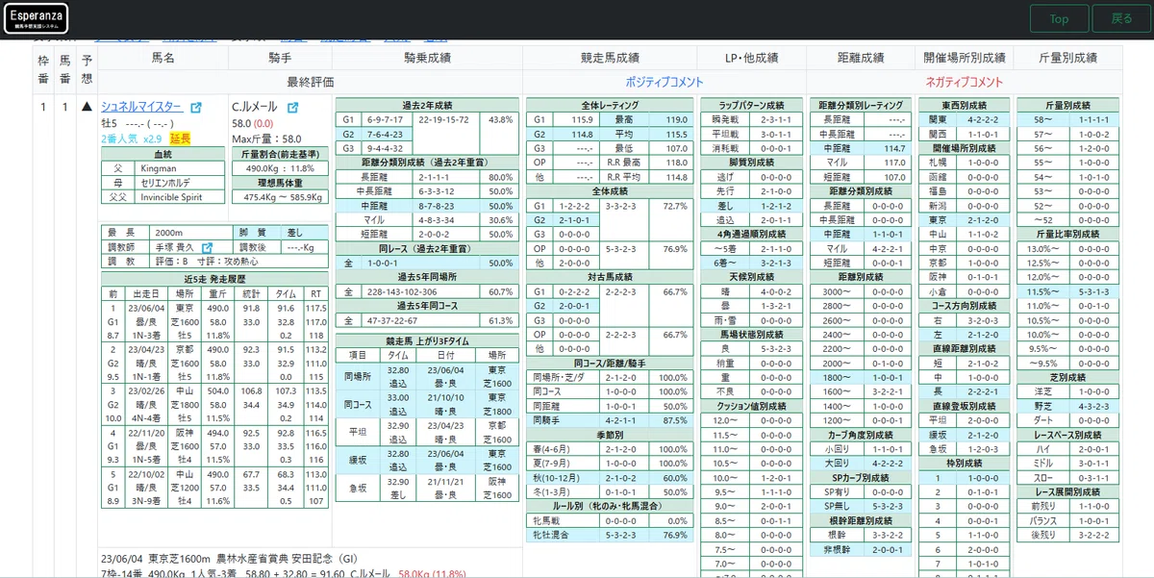Click the クッション値別成績 header
Image resolution: width=1154 pixels, height=578 pixels.
click(753, 406)
